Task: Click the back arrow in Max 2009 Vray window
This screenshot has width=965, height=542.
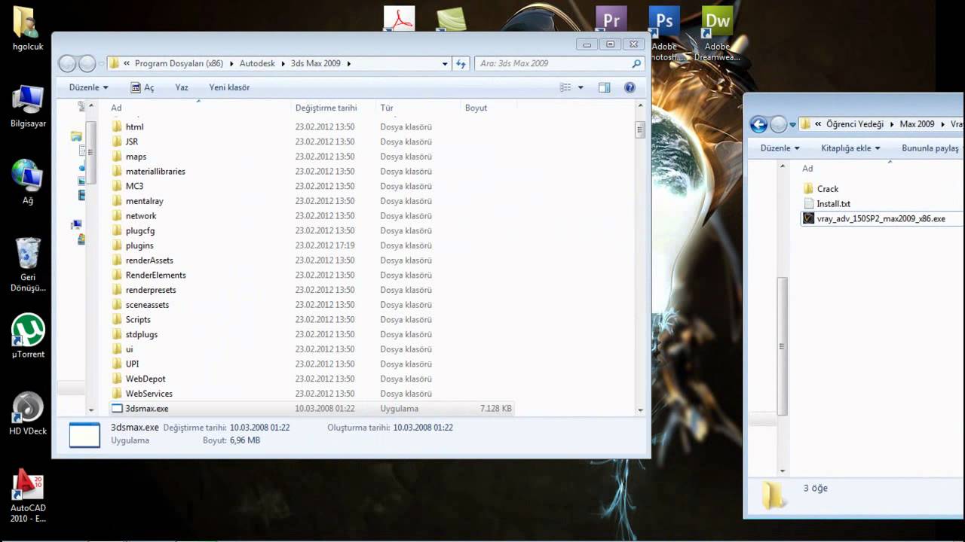Action: [759, 124]
